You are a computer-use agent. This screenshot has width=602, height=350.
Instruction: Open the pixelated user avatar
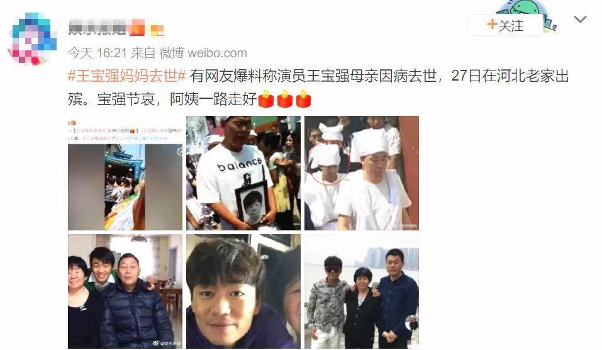click(x=32, y=38)
